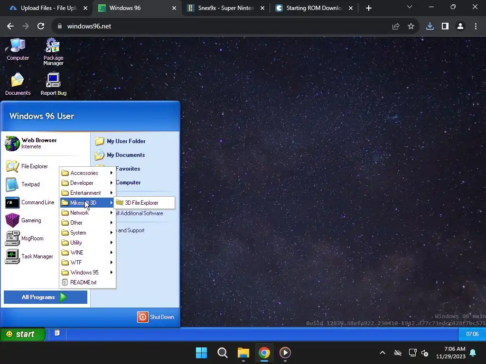The height and width of the screenshot is (364, 486).
Task: Open File Explorer from start menu
Action: (27, 166)
